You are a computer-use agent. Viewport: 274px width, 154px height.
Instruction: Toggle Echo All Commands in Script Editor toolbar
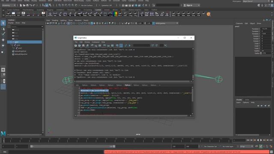117,46
